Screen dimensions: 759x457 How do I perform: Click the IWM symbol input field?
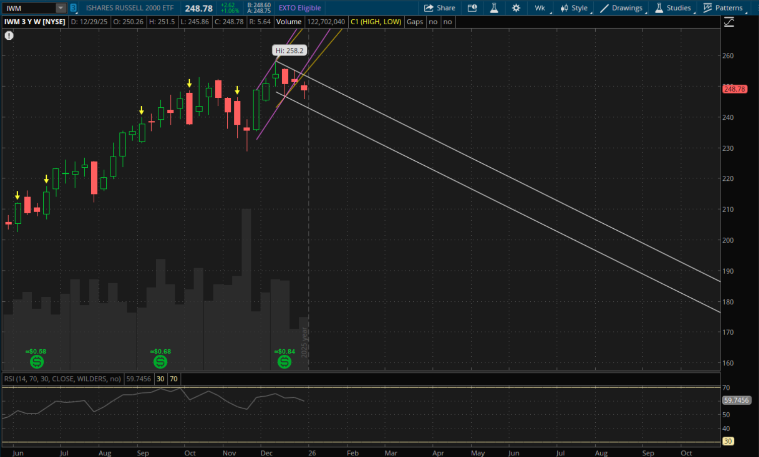pyautogui.click(x=29, y=8)
